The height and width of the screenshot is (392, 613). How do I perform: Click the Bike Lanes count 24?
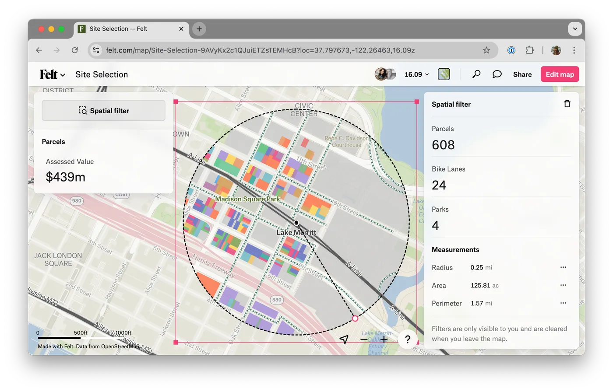point(439,185)
